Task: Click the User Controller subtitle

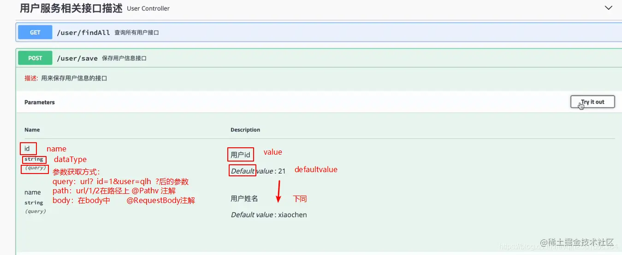Action: tap(148, 8)
